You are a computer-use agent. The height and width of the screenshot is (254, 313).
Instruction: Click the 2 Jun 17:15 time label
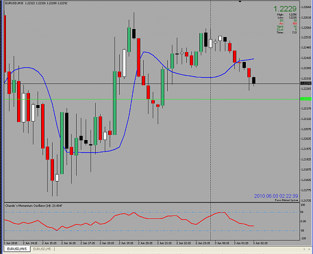88,243
